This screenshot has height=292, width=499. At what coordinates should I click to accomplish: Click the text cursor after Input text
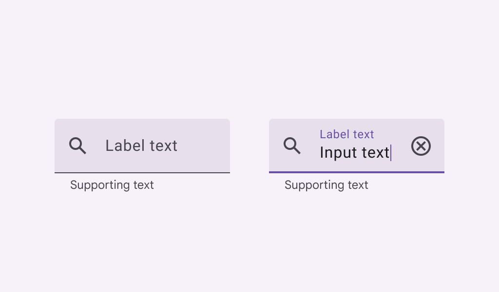[x=392, y=152]
